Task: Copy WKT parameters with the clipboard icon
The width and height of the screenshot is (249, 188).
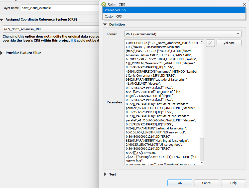Action: click(210, 43)
